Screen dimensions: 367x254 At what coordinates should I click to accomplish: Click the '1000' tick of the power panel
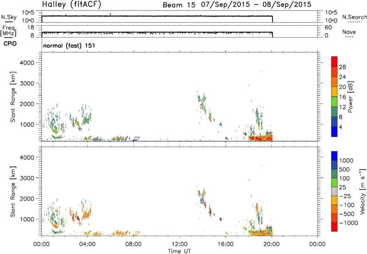27,124
